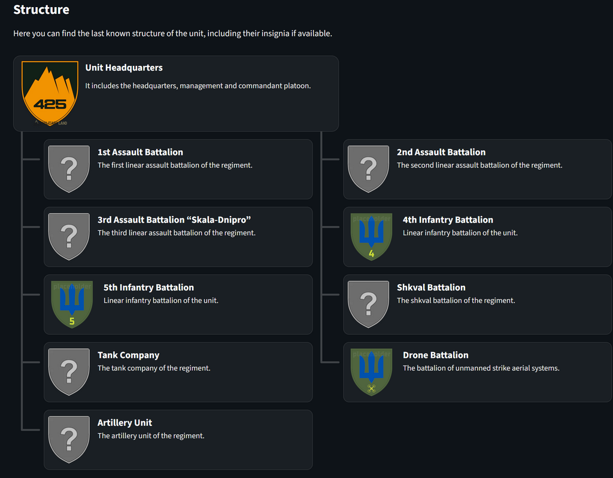Click the Tank Company heading

128,355
